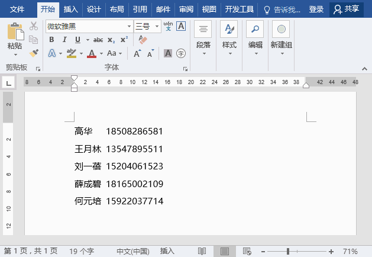
Task: Toggle Bold formatting
Action: (x=51, y=40)
